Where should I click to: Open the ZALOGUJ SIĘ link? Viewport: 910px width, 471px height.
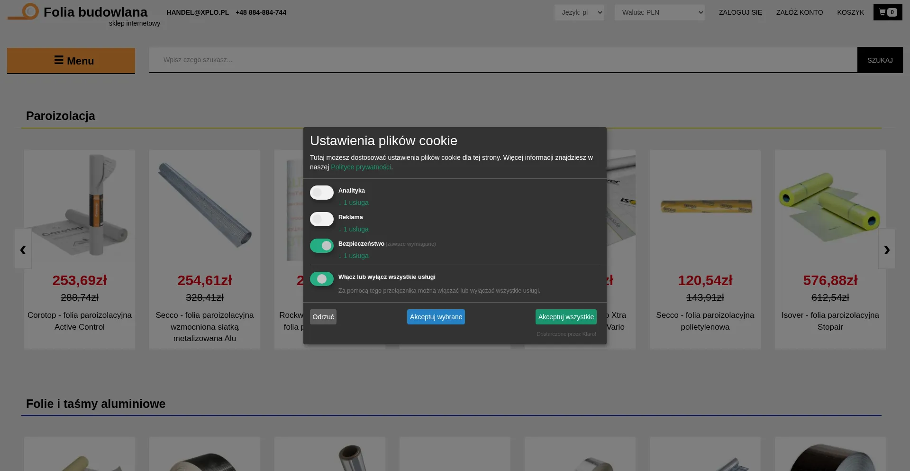click(x=740, y=12)
